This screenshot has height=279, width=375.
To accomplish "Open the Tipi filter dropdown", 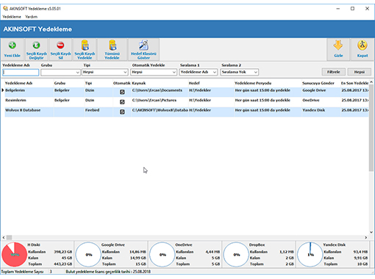I will pyautogui.click(x=125, y=72).
